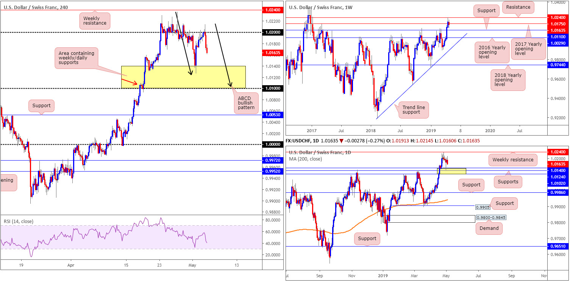Select the '1.01000' black price label on the 240 chart

(x=272, y=88)
